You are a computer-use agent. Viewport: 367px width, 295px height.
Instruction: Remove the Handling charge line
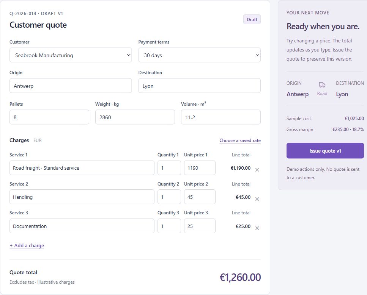257,199
